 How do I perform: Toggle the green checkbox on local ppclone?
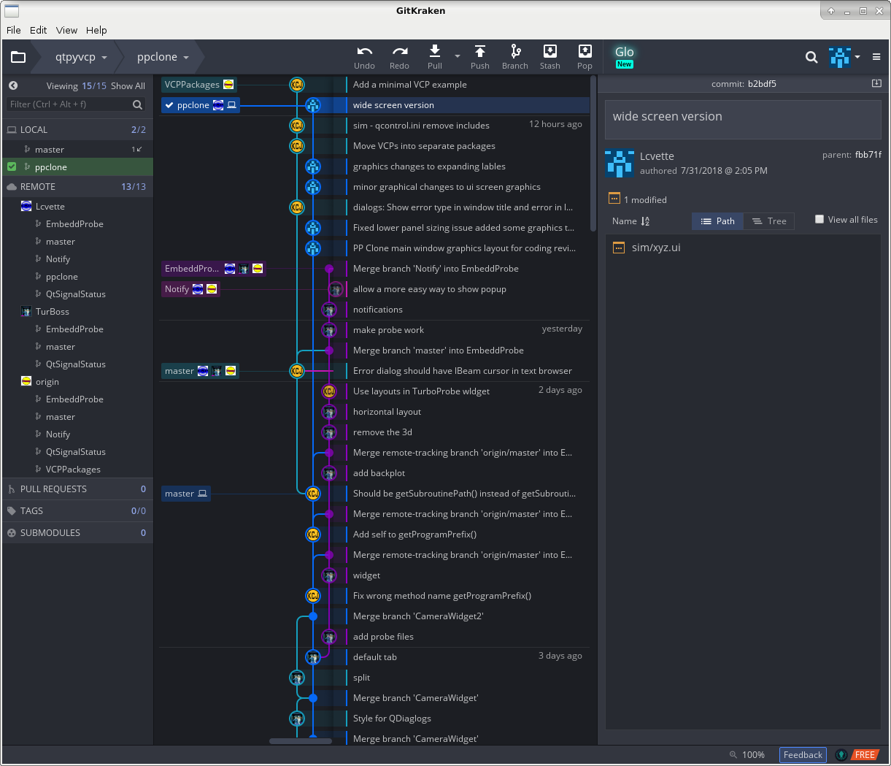(12, 167)
